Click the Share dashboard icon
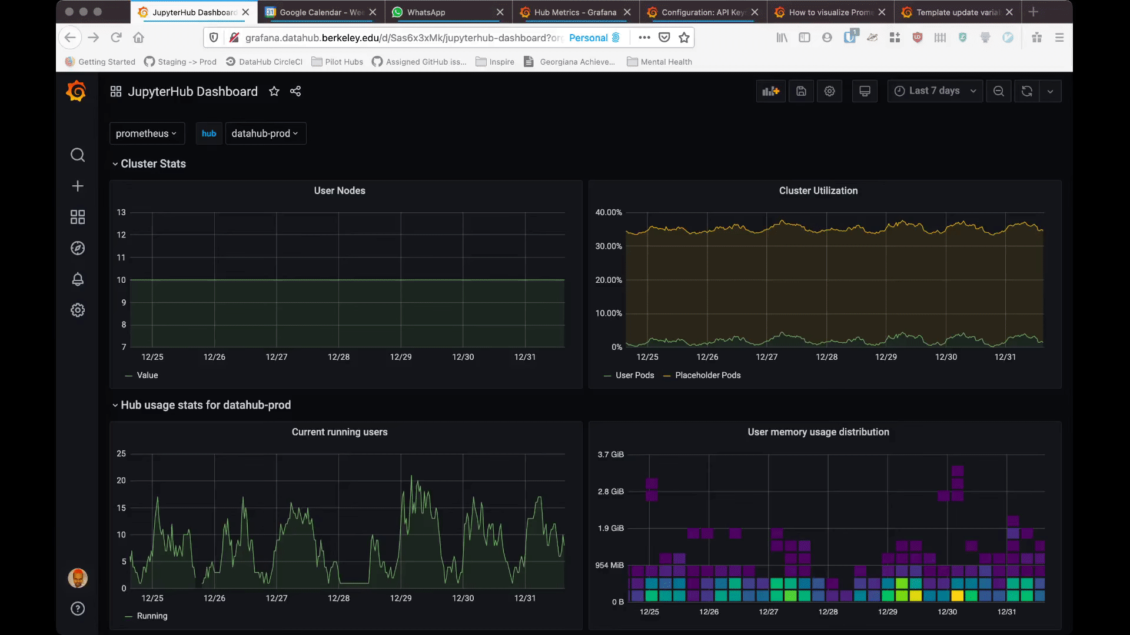This screenshot has width=1130, height=635. [295, 91]
